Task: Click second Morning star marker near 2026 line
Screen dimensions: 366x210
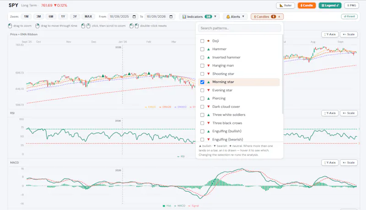Action: 129,74
